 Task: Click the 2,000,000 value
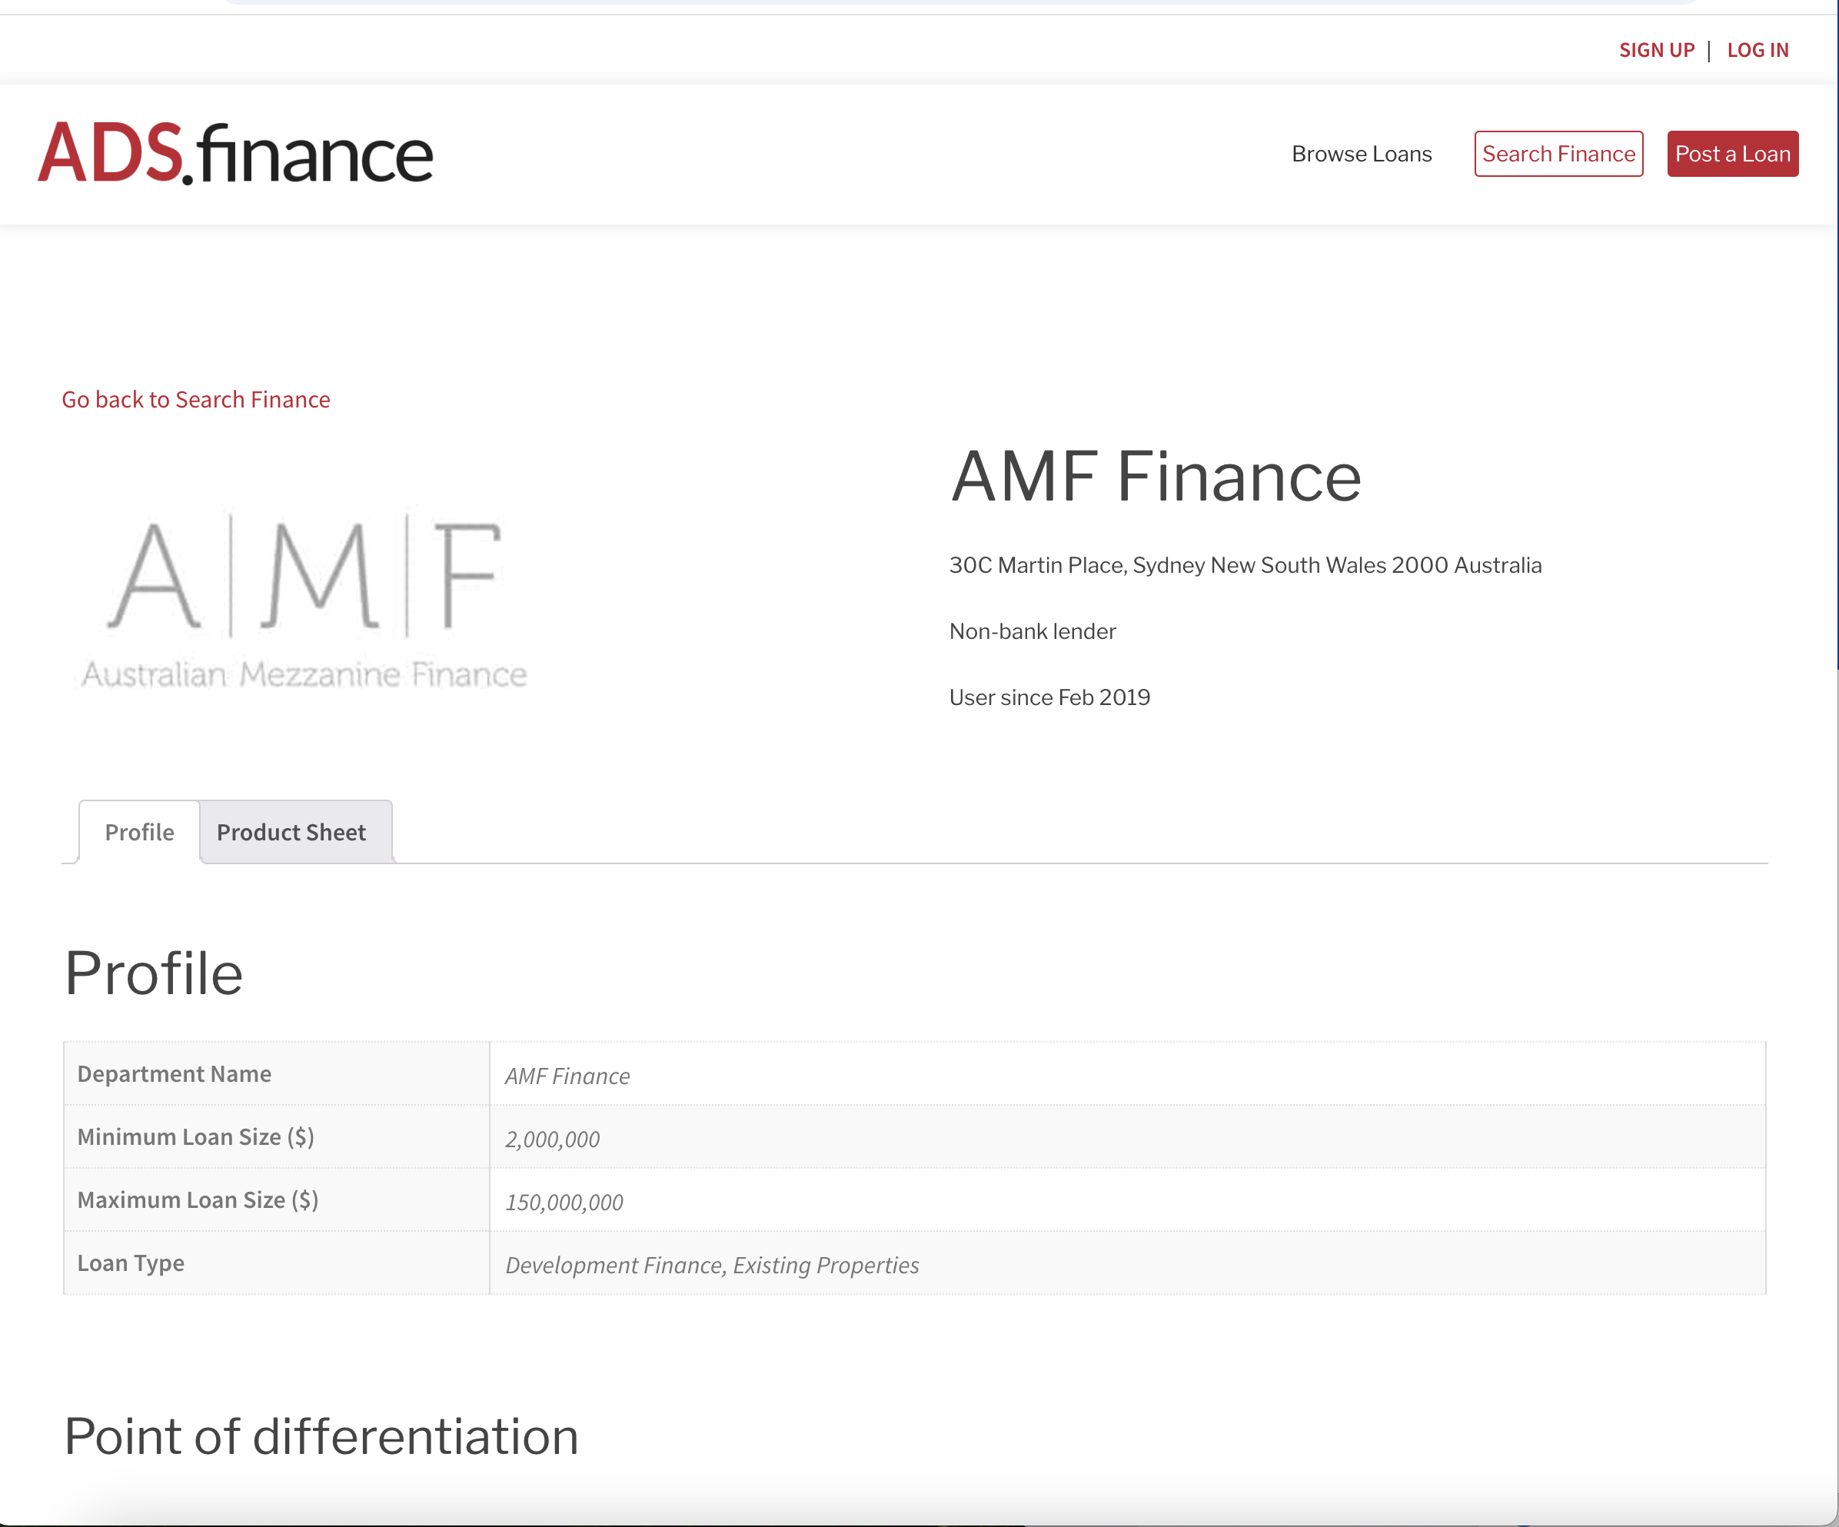(553, 1139)
